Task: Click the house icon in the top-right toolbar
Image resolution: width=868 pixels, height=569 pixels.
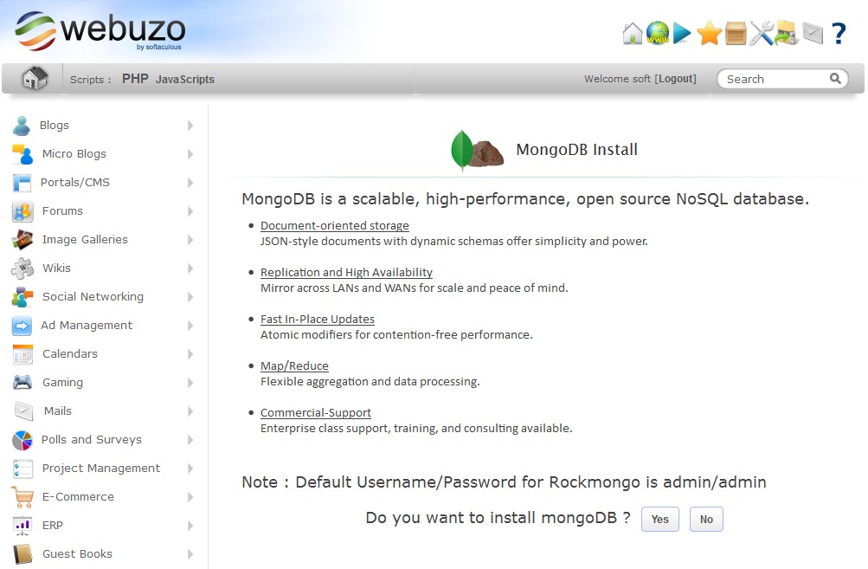Action: point(633,33)
